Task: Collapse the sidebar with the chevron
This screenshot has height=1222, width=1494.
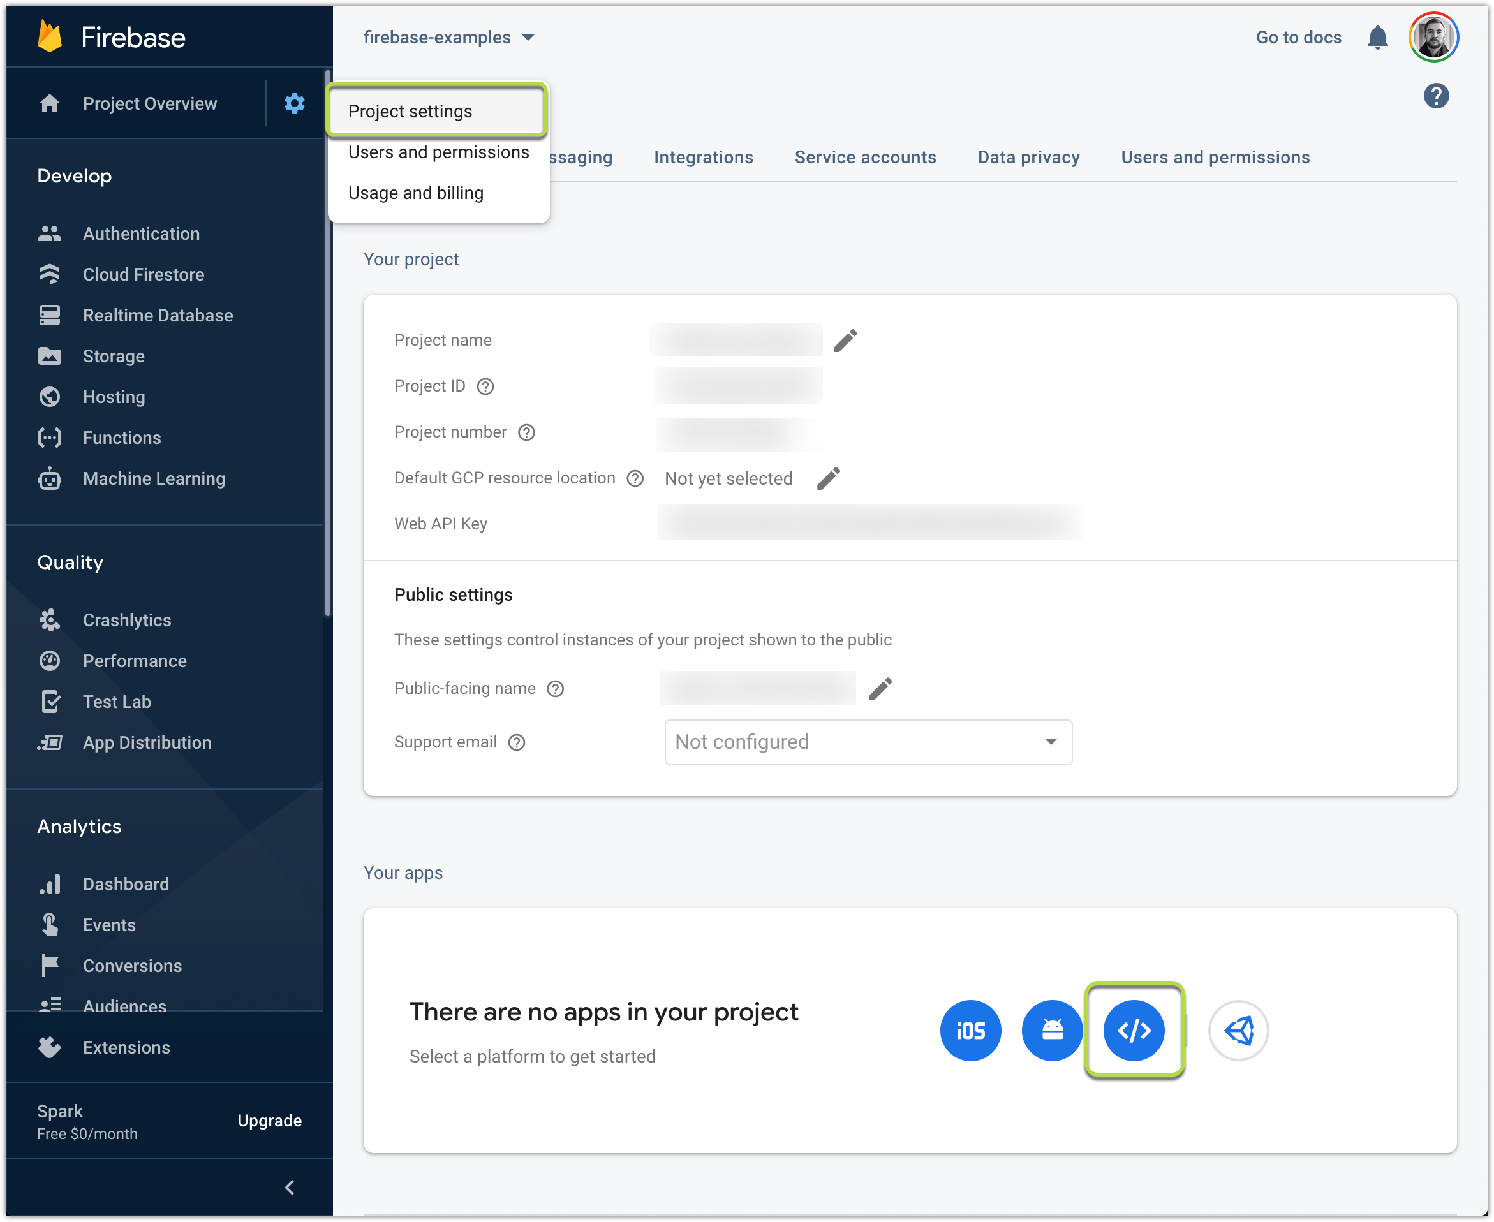Action: point(290,1188)
